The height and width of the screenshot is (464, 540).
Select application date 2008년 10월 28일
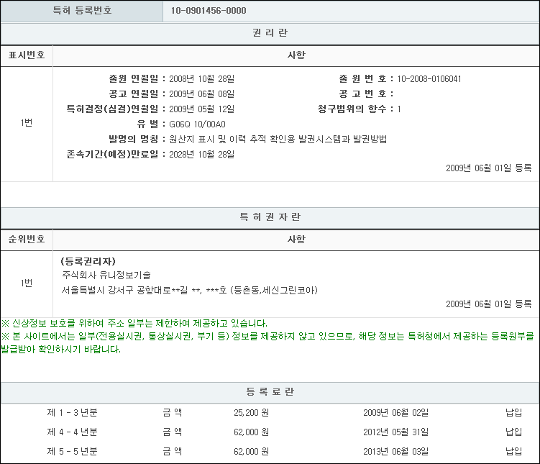tap(202, 79)
